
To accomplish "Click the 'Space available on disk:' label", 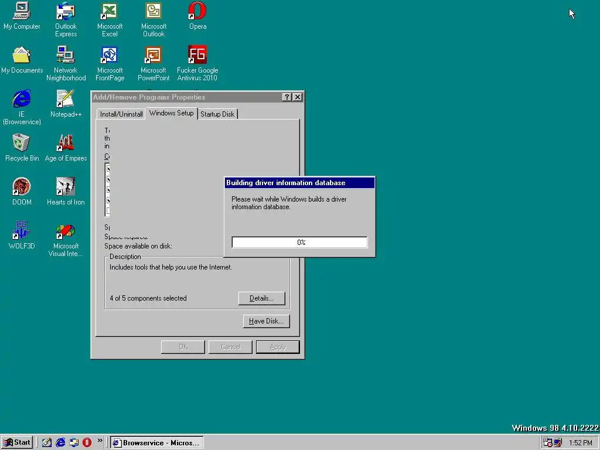I will (138, 246).
